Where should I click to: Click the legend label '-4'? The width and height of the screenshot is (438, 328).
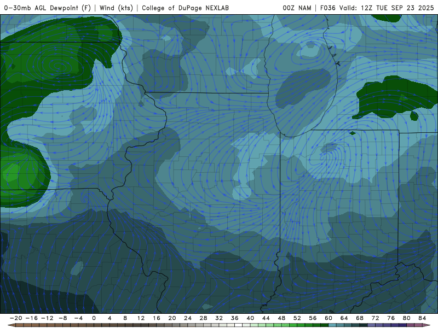(x=78, y=318)
